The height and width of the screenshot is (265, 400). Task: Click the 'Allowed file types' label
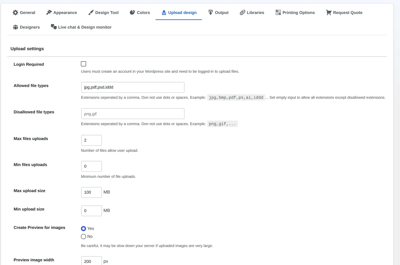(x=31, y=85)
